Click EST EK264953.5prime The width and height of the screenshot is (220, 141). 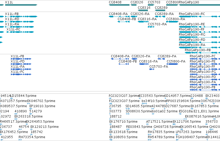27,124
